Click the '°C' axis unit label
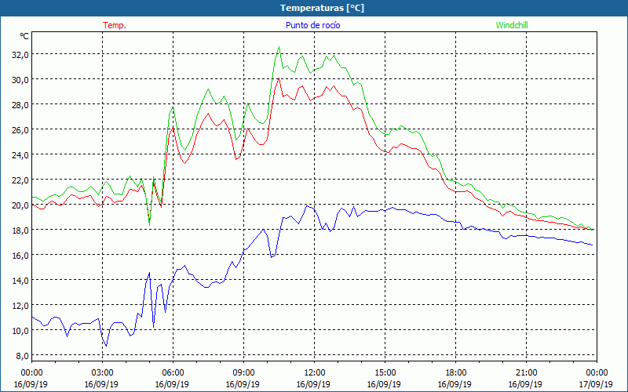Image resolution: width=628 pixels, height=392 pixels. (24, 36)
